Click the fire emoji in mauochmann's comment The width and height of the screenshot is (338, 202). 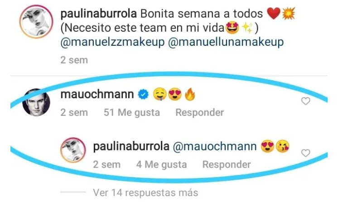190,94
